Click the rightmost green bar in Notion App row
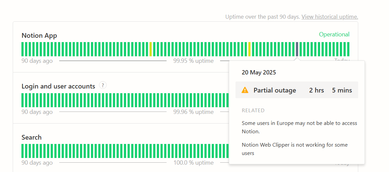This screenshot has width=389, height=172. tap(348, 49)
